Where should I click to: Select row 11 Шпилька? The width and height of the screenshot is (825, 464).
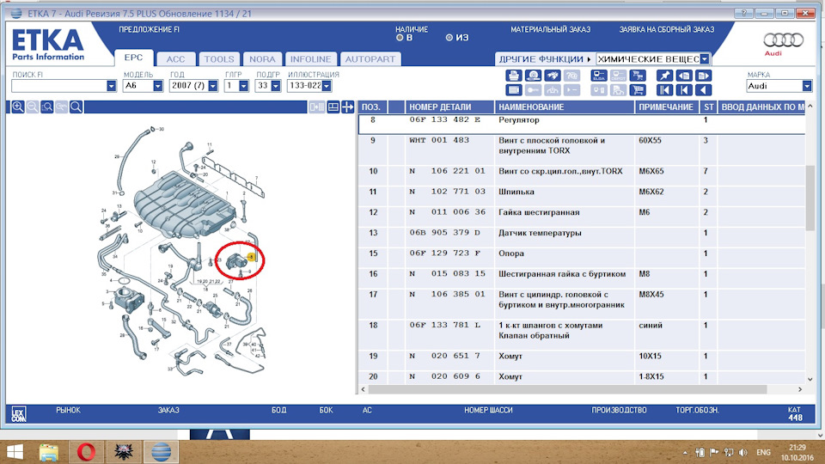coord(582,196)
